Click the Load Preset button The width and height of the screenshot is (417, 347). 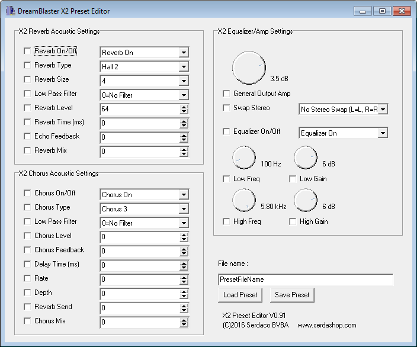tap(240, 295)
